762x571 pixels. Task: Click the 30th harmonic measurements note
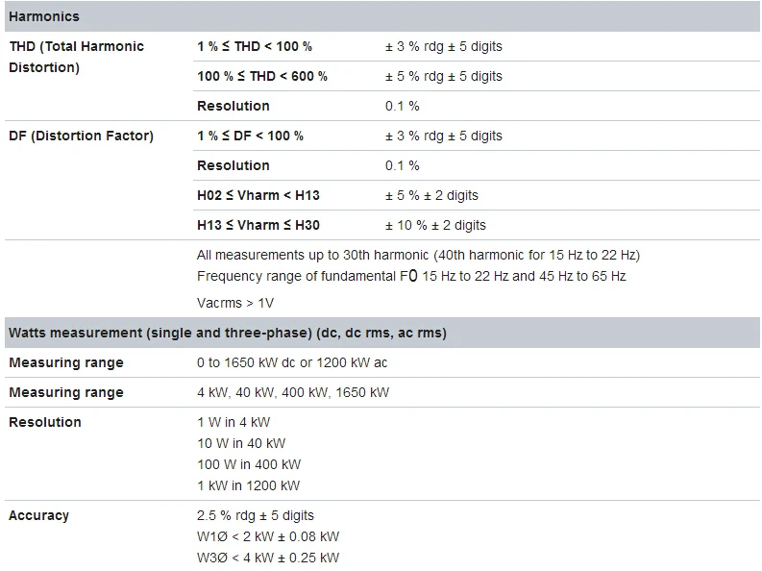pyautogui.click(x=418, y=255)
